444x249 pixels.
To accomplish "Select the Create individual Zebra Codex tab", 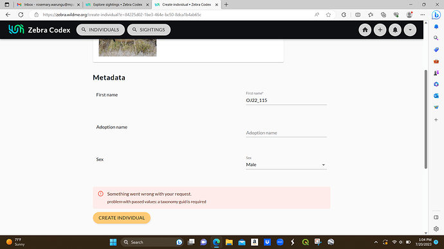I will [186, 4].
